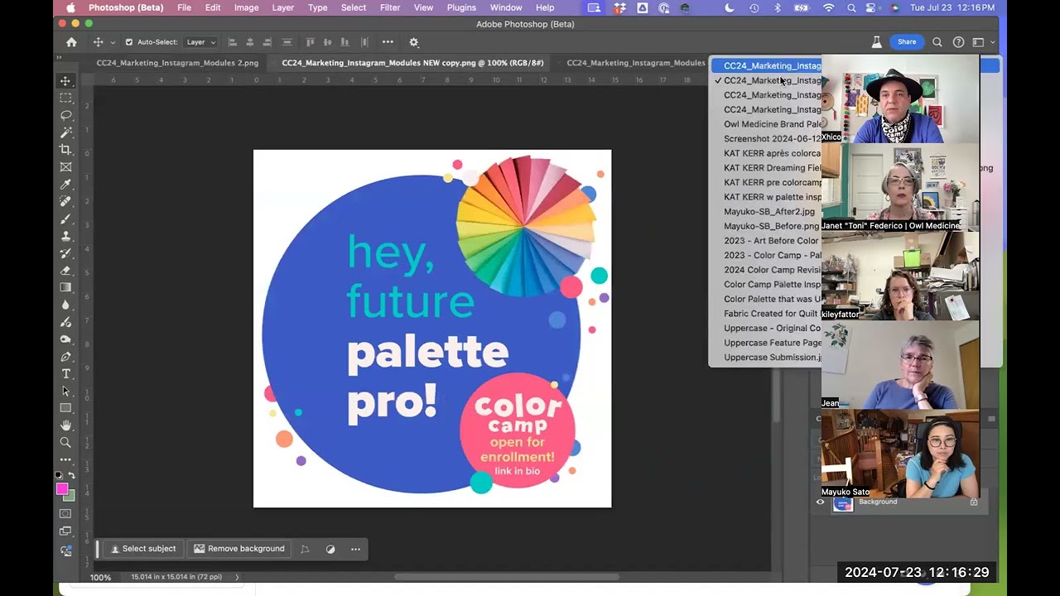This screenshot has height=596, width=1060.
Task: Toggle the Background layer lock icon
Action: coord(974,502)
